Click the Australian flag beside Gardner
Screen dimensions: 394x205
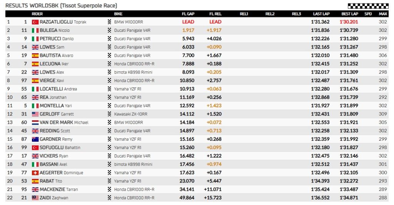pyautogui.click(x=35, y=139)
